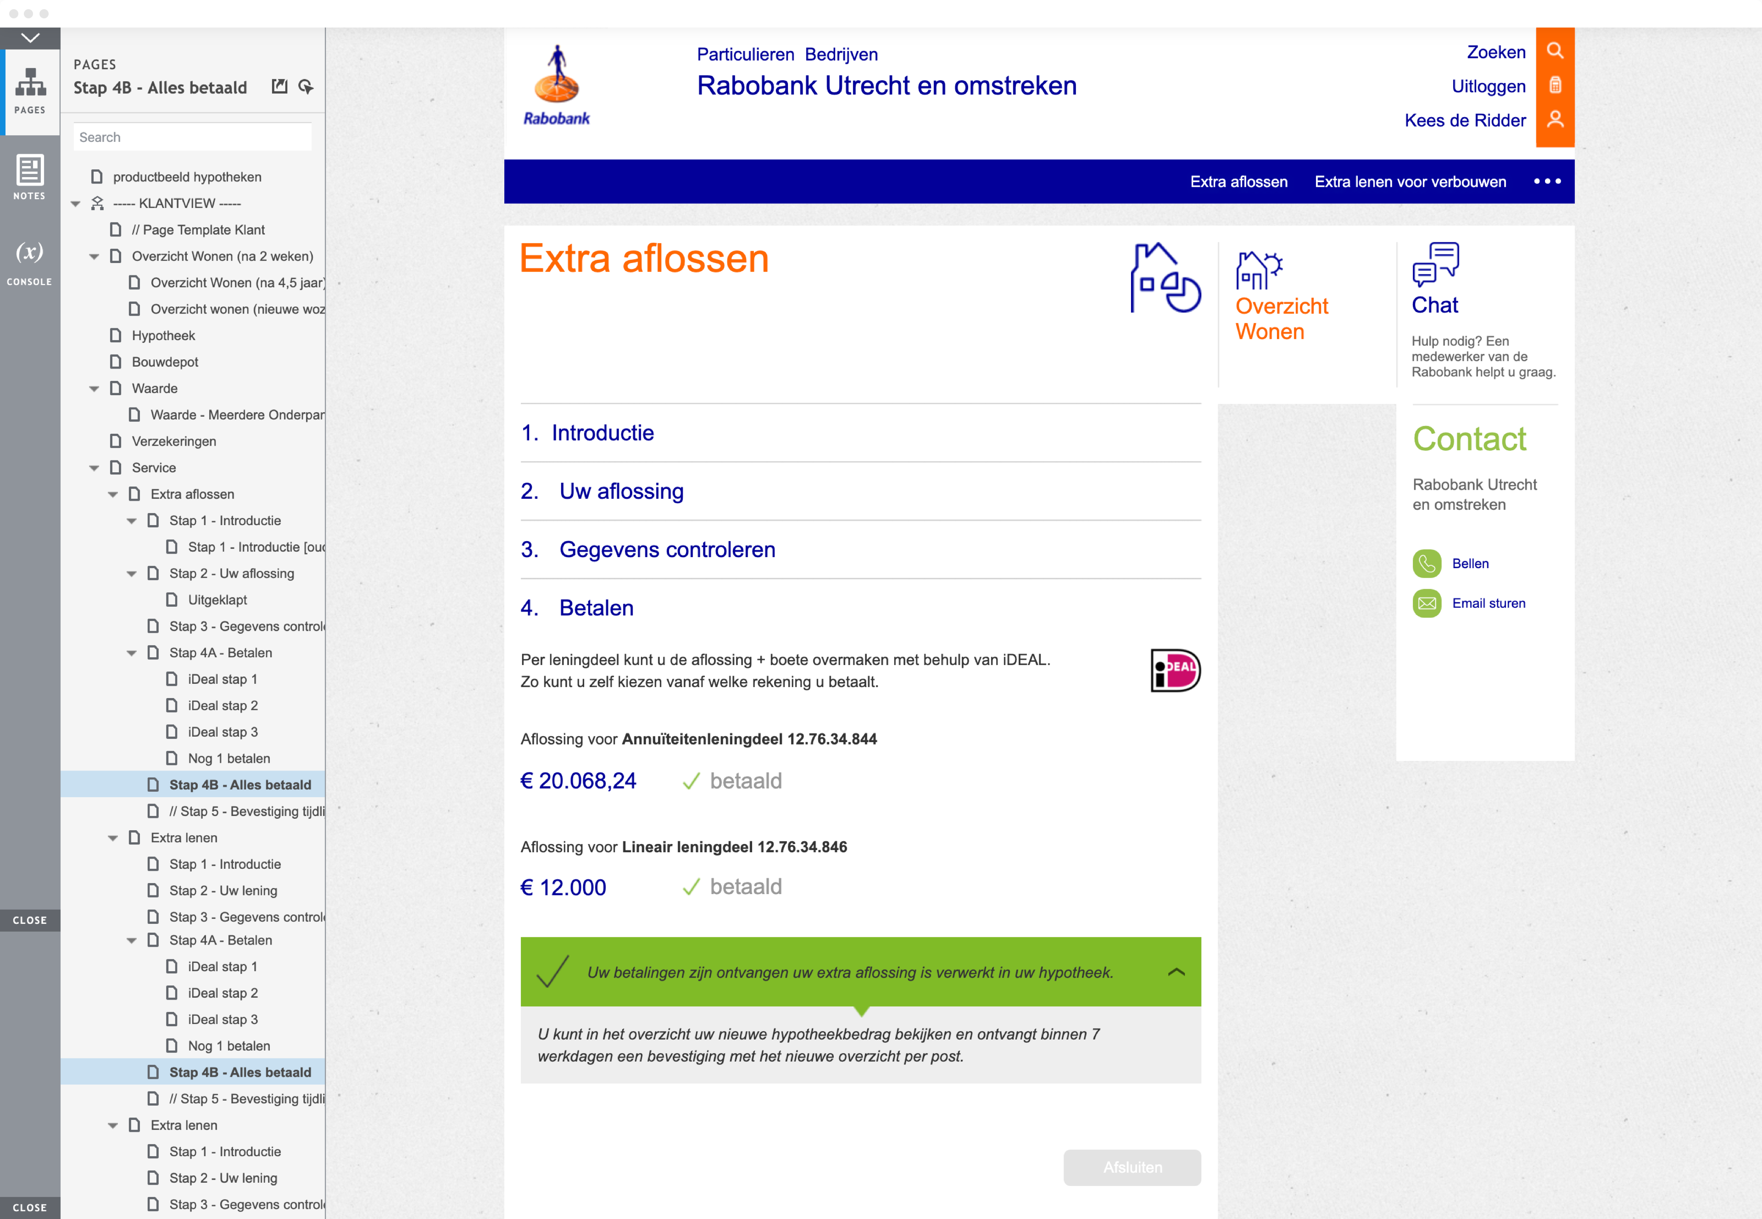
Task: Click the Email sturen link
Action: [x=1488, y=604]
